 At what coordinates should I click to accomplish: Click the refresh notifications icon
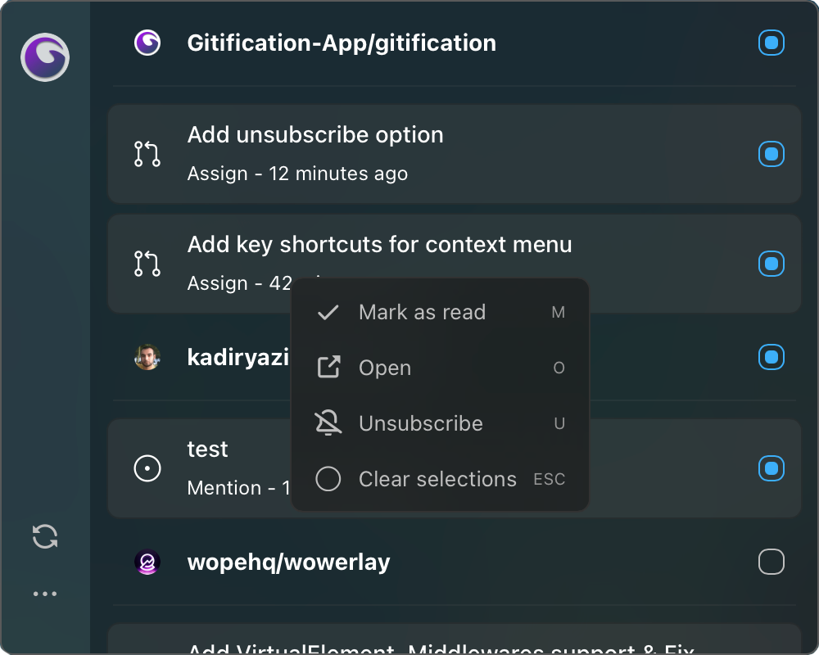click(x=45, y=537)
